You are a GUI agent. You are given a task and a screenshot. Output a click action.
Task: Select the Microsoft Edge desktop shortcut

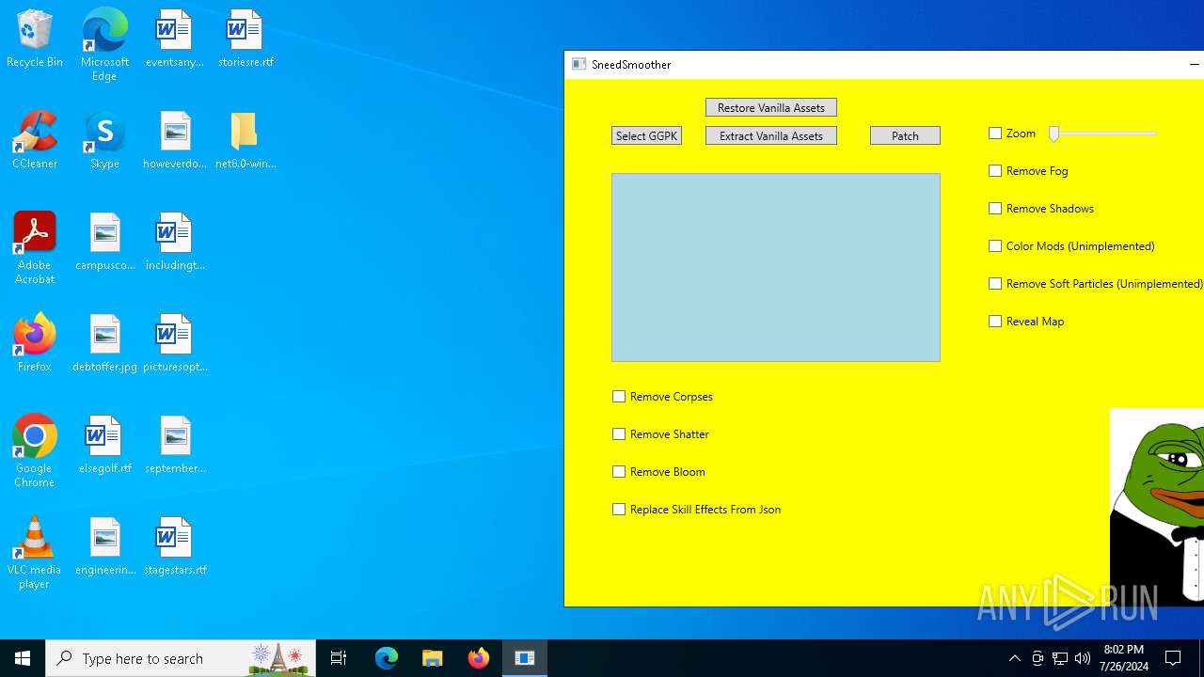coord(104,45)
